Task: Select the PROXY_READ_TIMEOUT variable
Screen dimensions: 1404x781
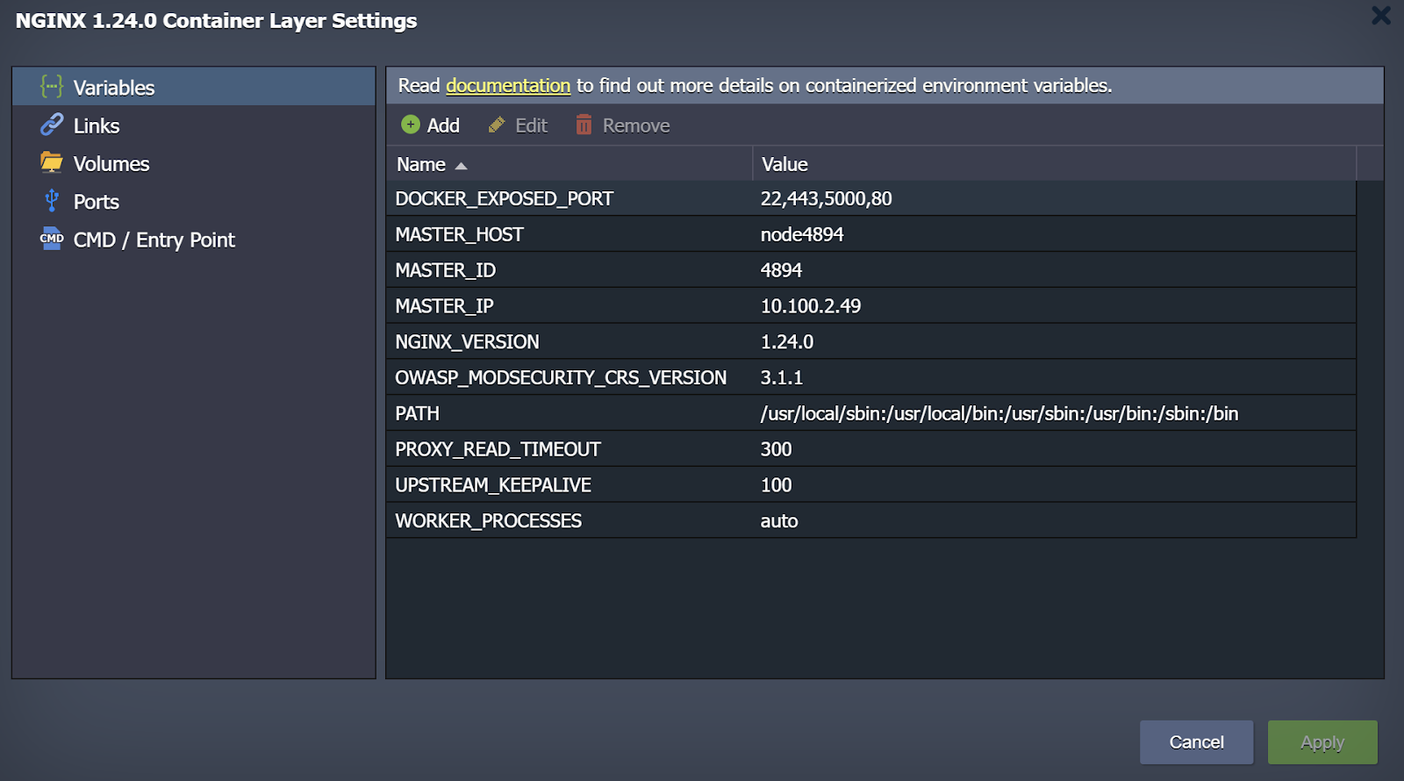Action: click(x=498, y=449)
